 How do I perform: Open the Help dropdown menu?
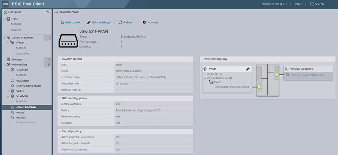tap(298, 4)
